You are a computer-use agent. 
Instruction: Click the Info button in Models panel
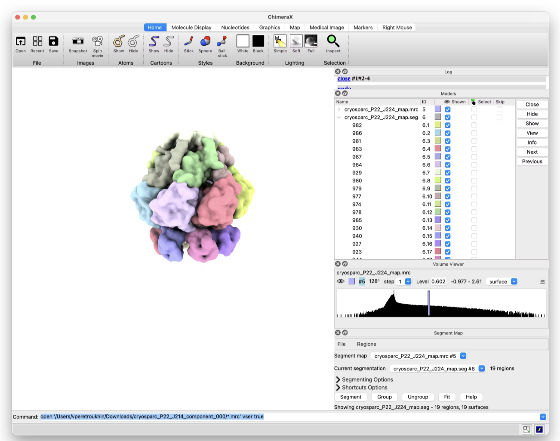(532, 143)
